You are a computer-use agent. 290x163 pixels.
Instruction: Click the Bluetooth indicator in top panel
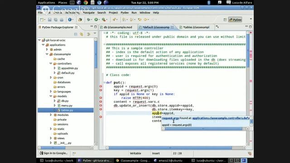(209, 2)
